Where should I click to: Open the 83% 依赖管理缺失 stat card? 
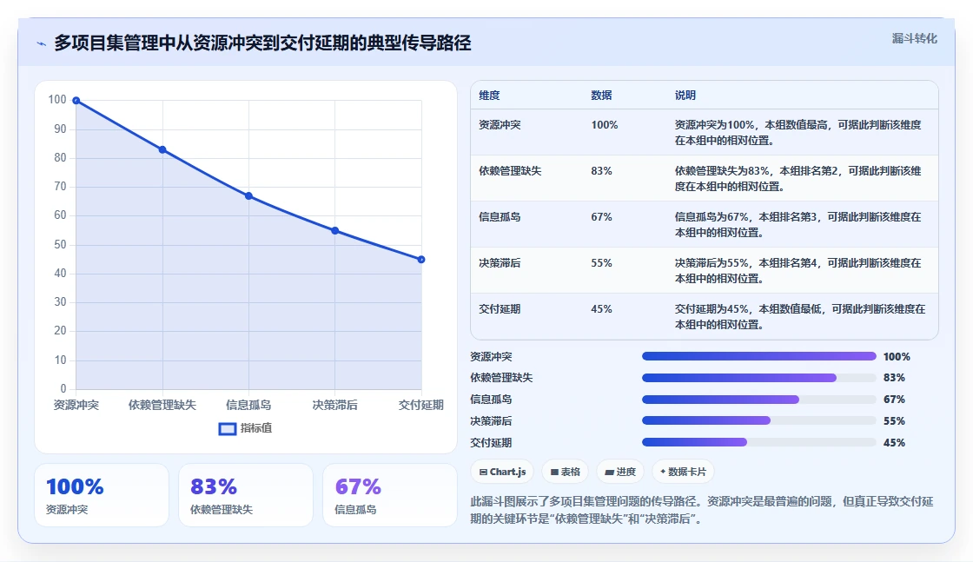[x=246, y=495]
